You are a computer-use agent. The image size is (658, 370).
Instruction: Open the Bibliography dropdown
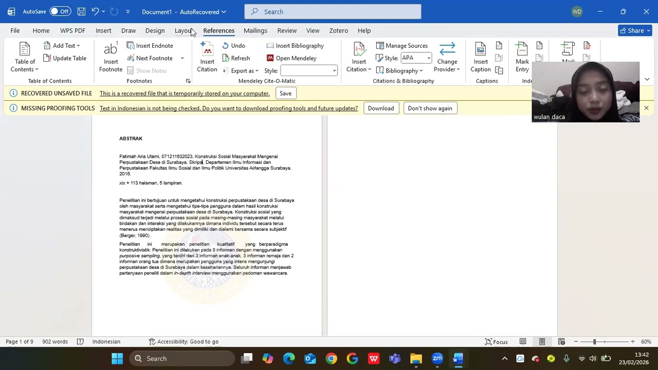(x=399, y=71)
